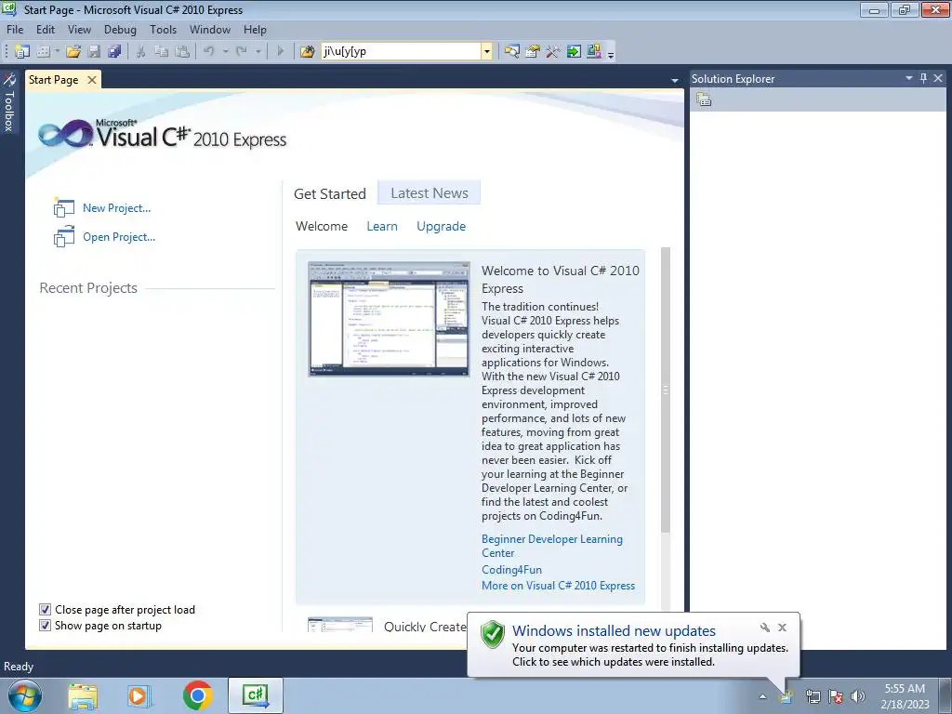Open the View menu

pos(80,30)
